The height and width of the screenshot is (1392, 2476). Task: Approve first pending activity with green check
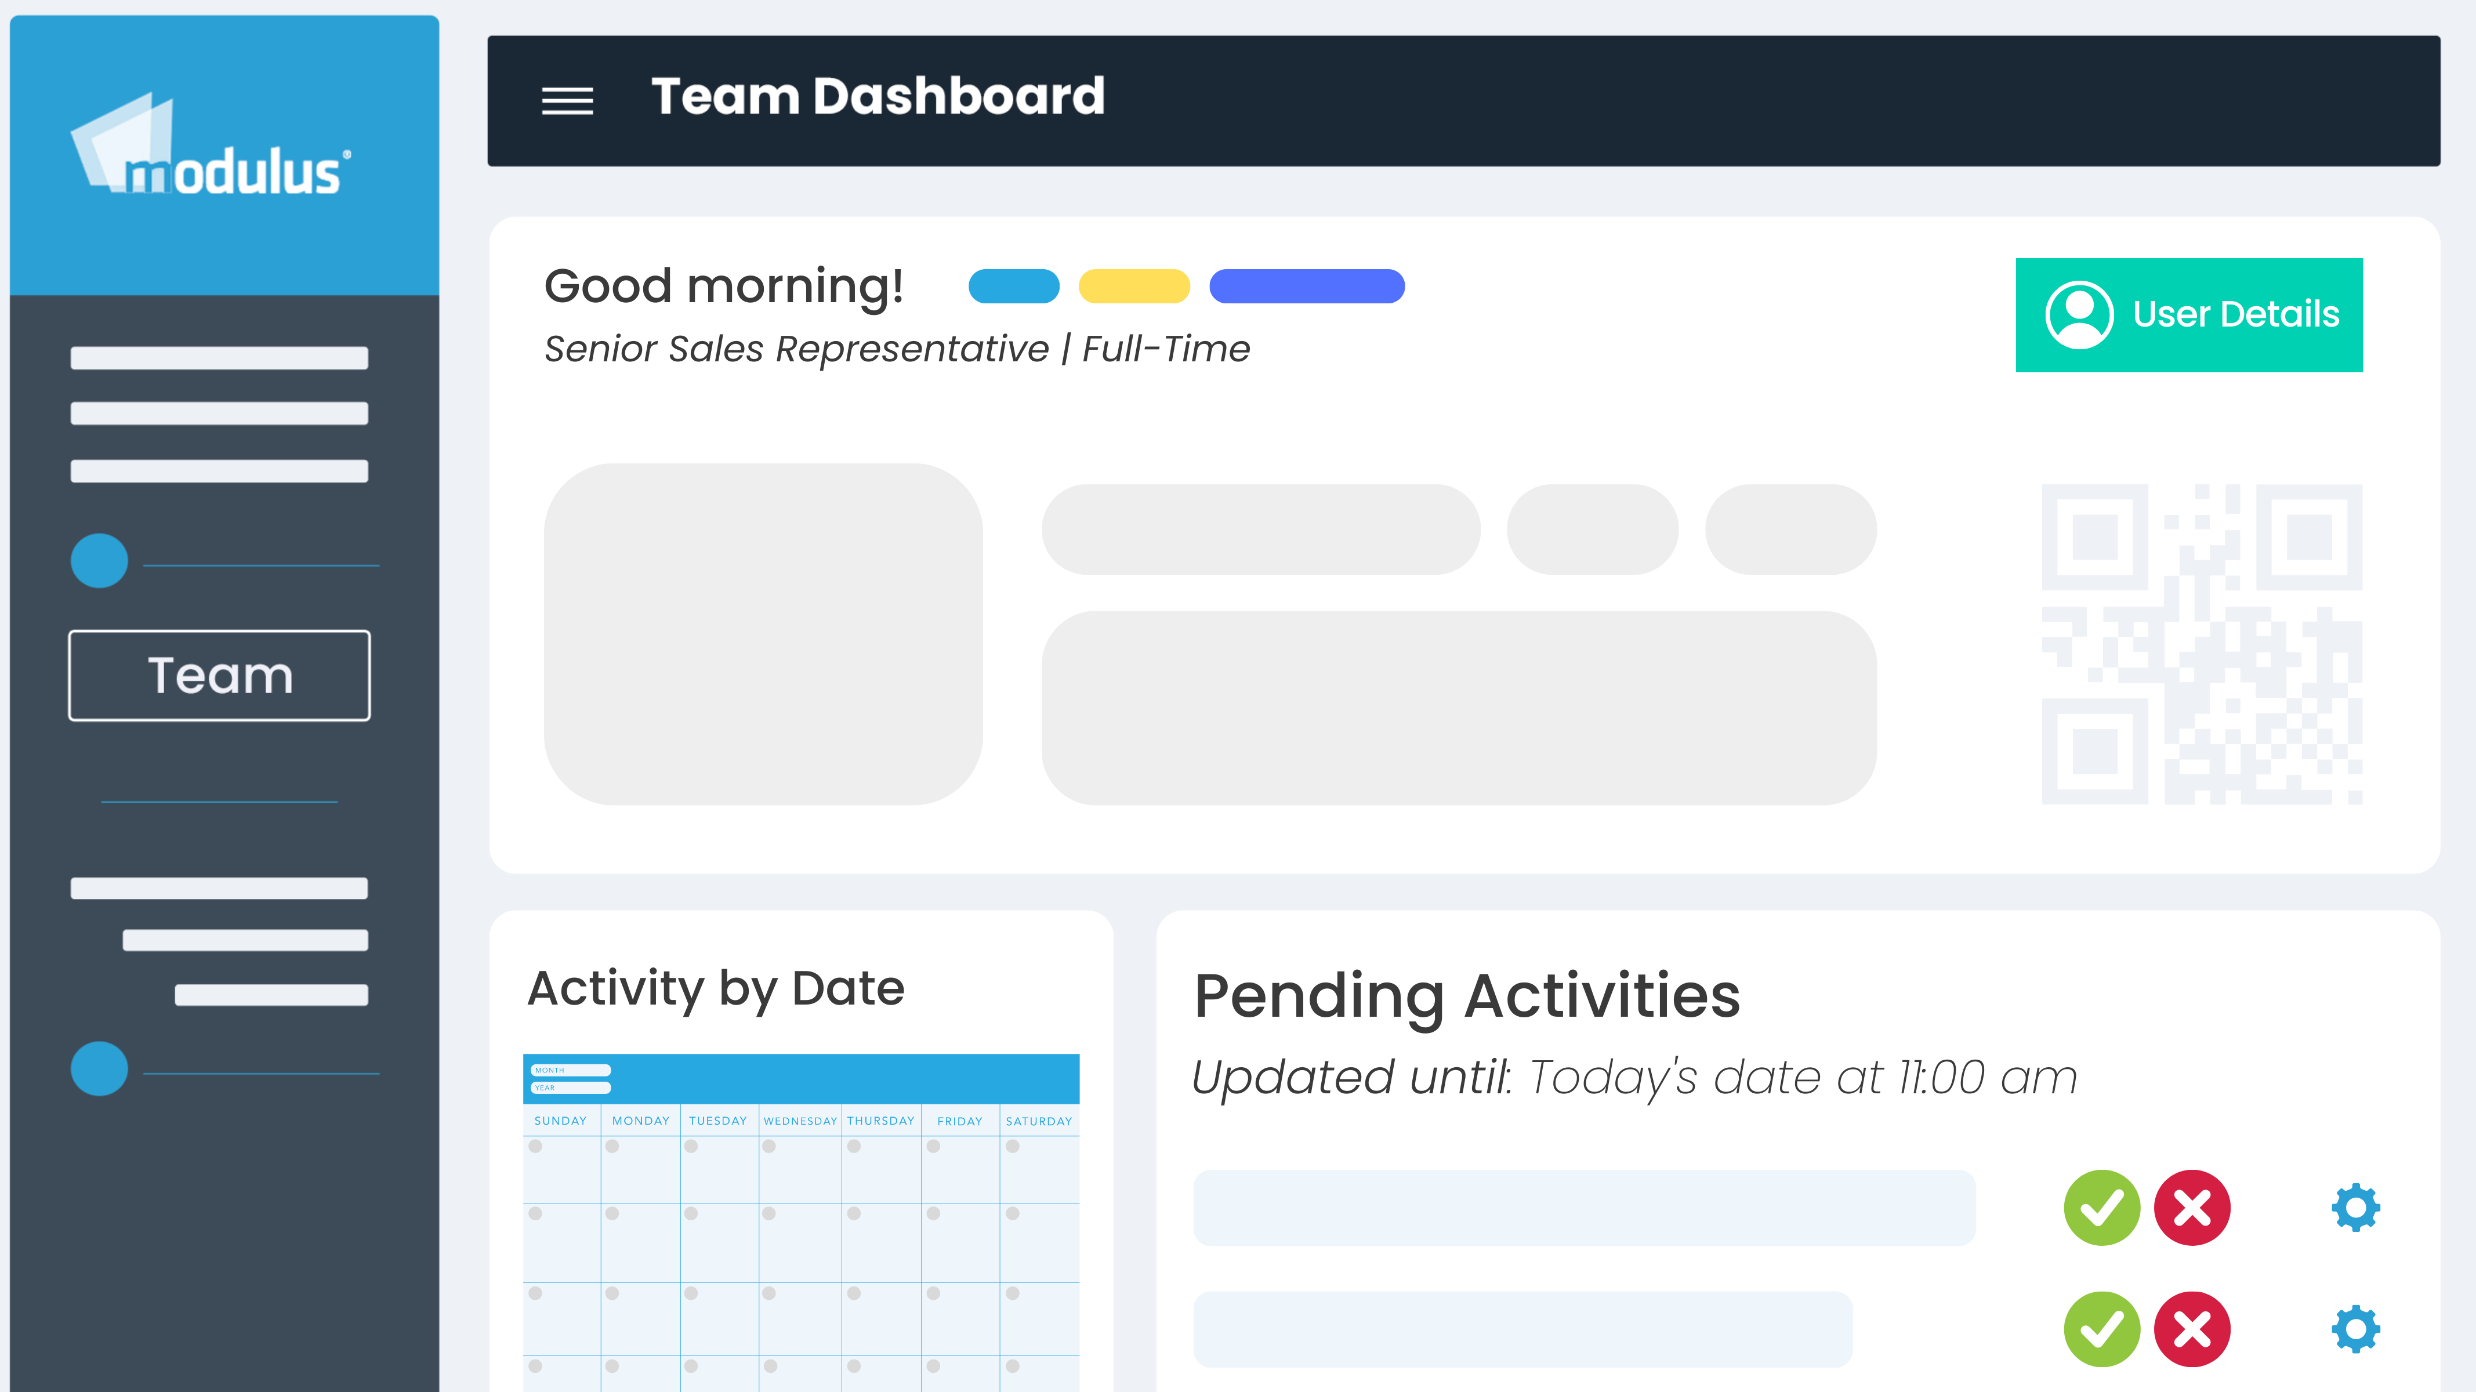point(2101,1208)
